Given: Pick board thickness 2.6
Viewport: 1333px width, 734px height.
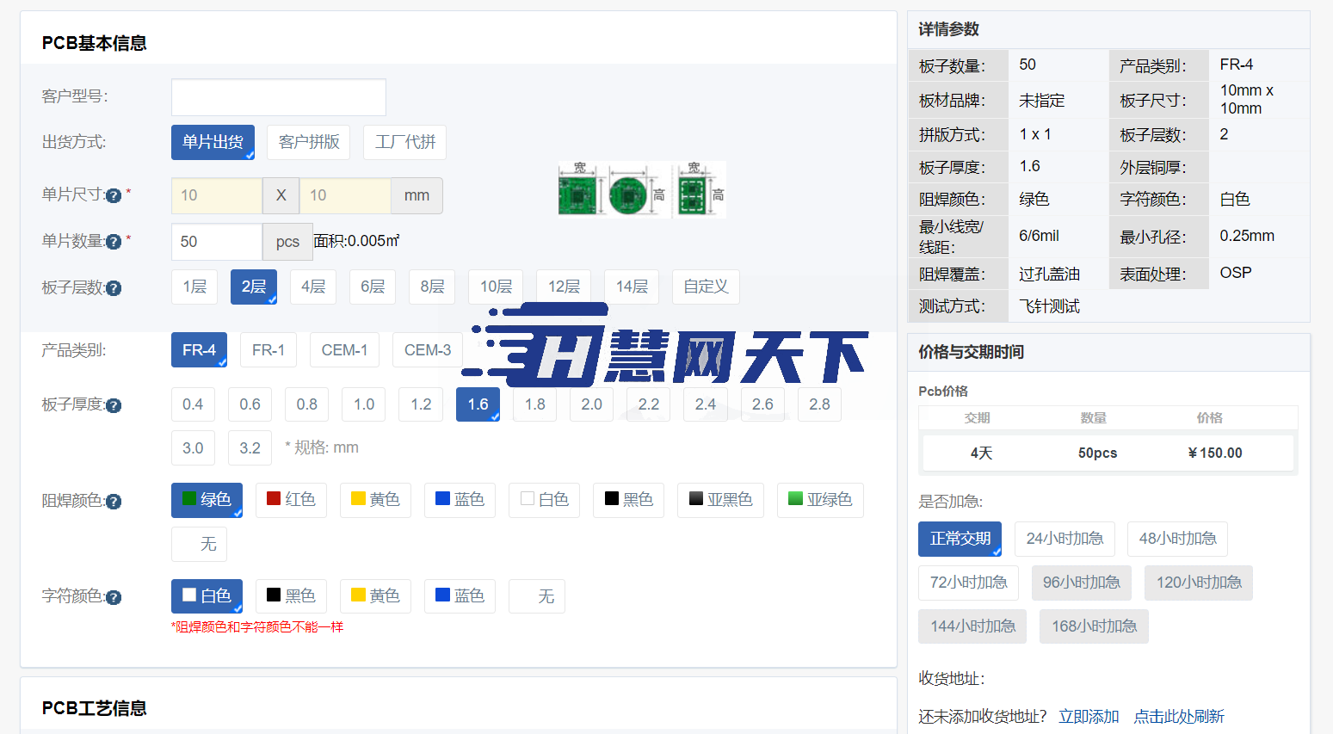Looking at the screenshot, I should [762, 404].
